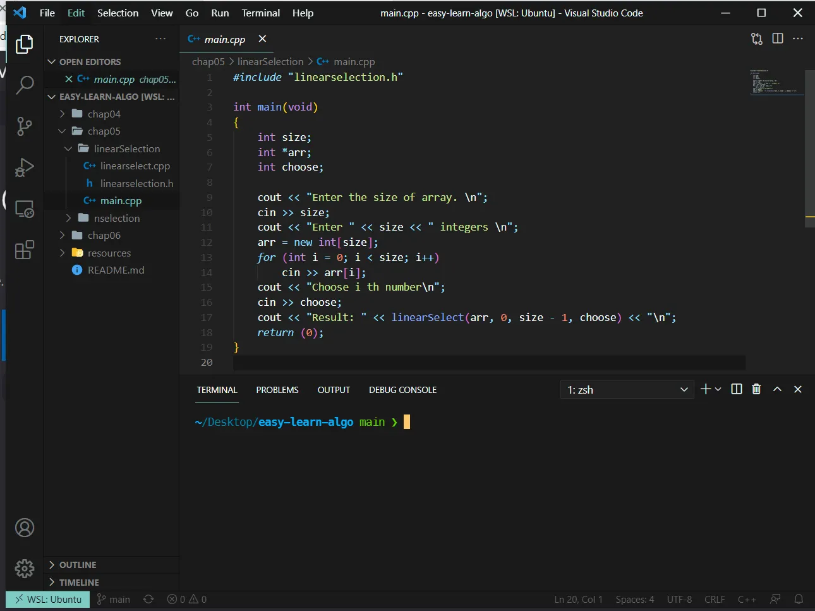Screen dimensions: 815x611
Task: Switch to the PROBLEMS tab
Action: click(x=277, y=390)
